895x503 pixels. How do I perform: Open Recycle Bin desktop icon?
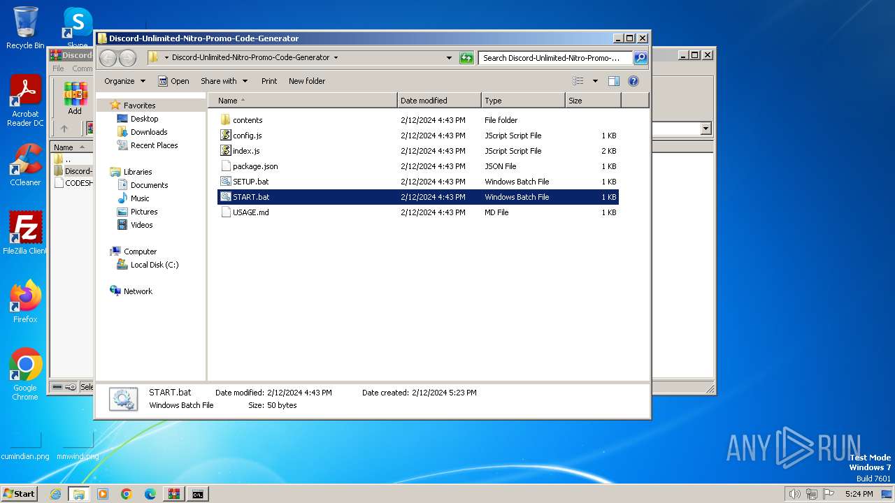point(25,28)
